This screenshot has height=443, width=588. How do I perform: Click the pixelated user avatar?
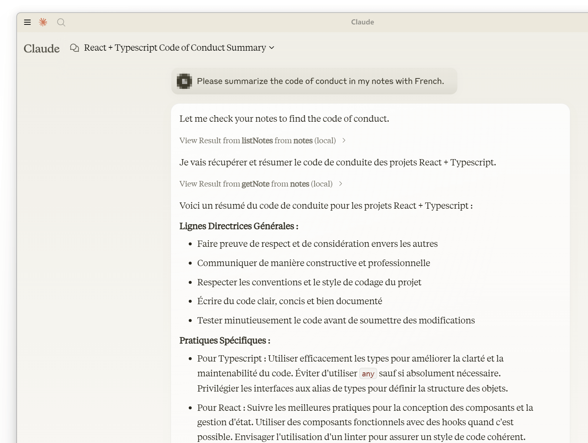pyautogui.click(x=184, y=81)
